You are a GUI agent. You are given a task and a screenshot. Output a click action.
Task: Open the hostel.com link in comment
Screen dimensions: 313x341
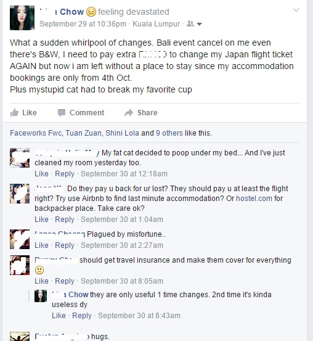pyautogui.click(x=254, y=199)
